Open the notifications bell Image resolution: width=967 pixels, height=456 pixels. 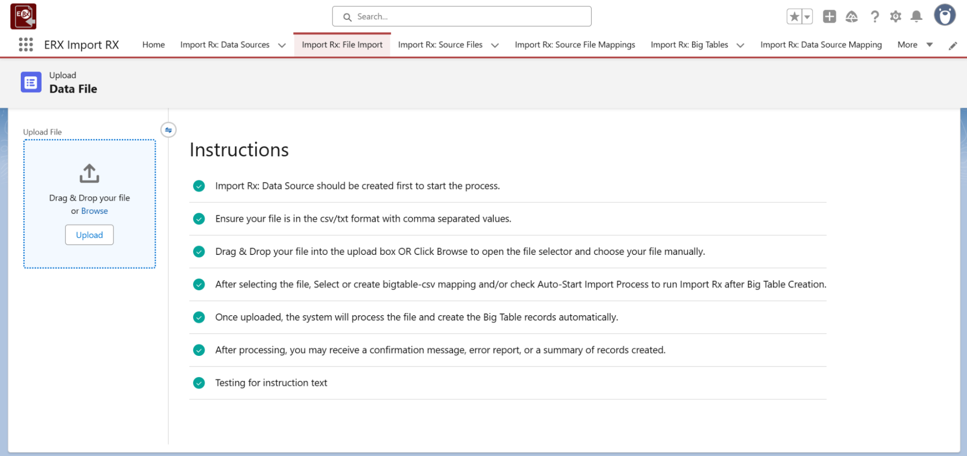(x=916, y=16)
